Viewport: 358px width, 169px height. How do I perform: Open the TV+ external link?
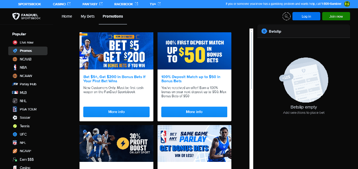pyautogui.click(x=155, y=4)
